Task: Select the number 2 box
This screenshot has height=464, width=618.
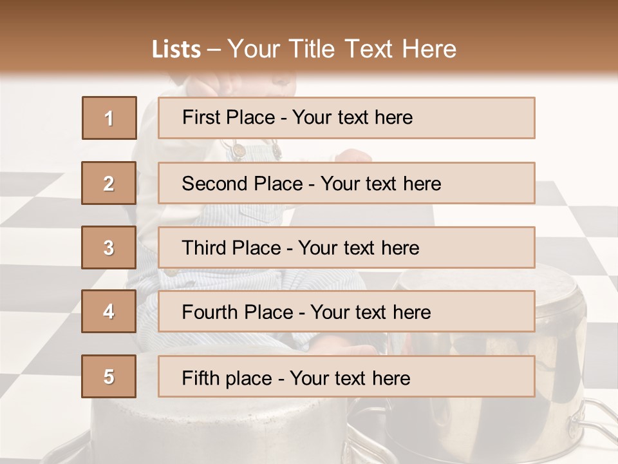Action: pyautogui.click(x=109, y=183)
